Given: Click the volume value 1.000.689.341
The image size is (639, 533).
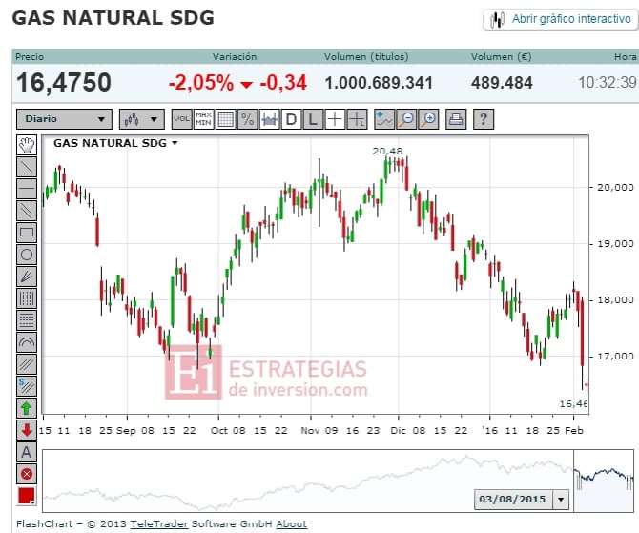Looking at the screenshot, I should tap(379, 83).
